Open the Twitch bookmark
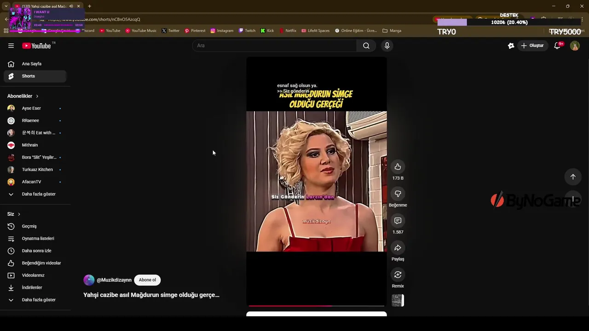 click(x=247, y=31)
